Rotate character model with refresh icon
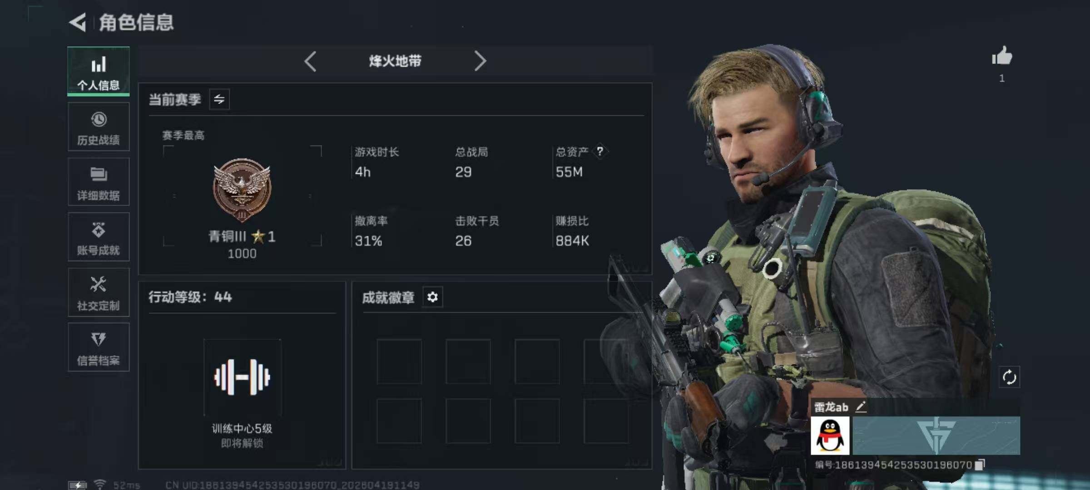The image size is (1090, 490). [1009, 377]
